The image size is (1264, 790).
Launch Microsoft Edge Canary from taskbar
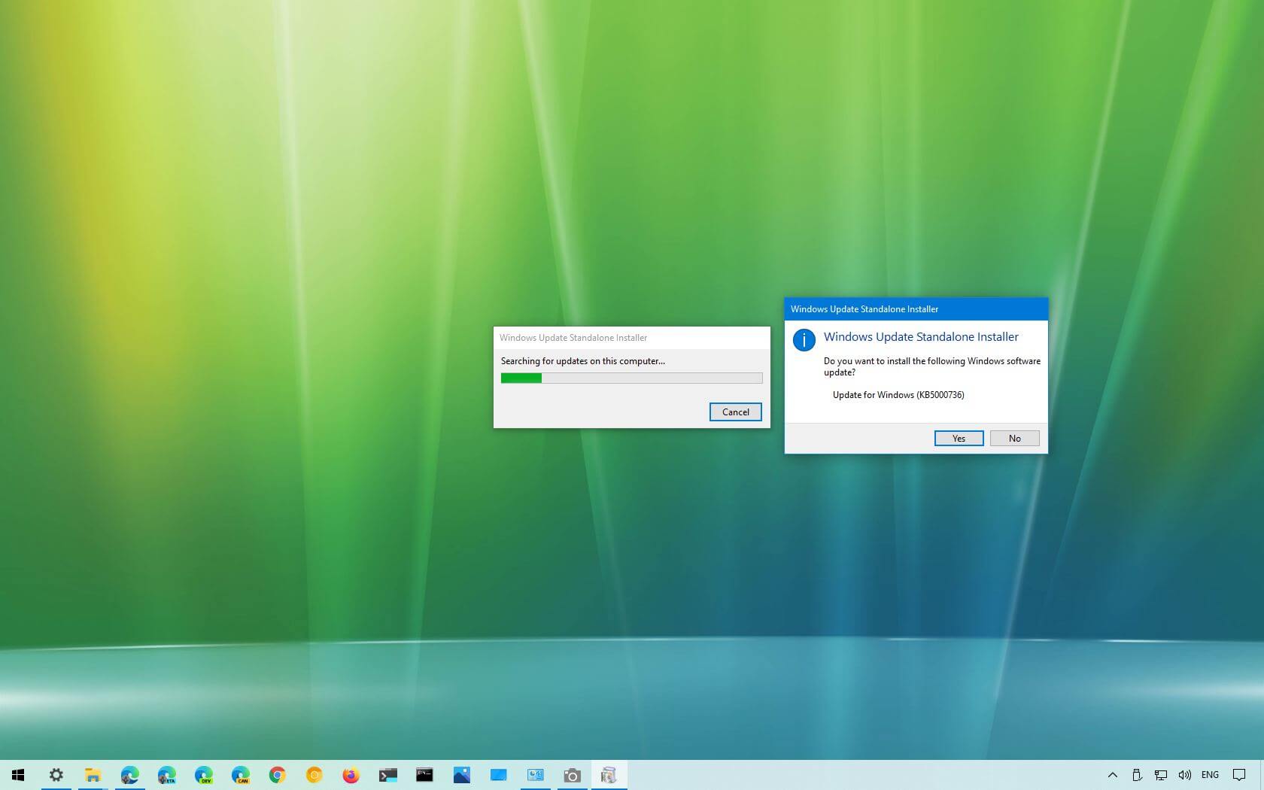click(x=240, y=775)
